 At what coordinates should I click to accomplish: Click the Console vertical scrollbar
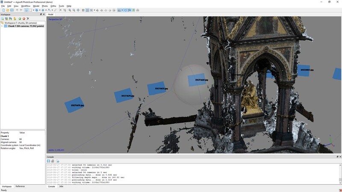[x=340, y=174]
